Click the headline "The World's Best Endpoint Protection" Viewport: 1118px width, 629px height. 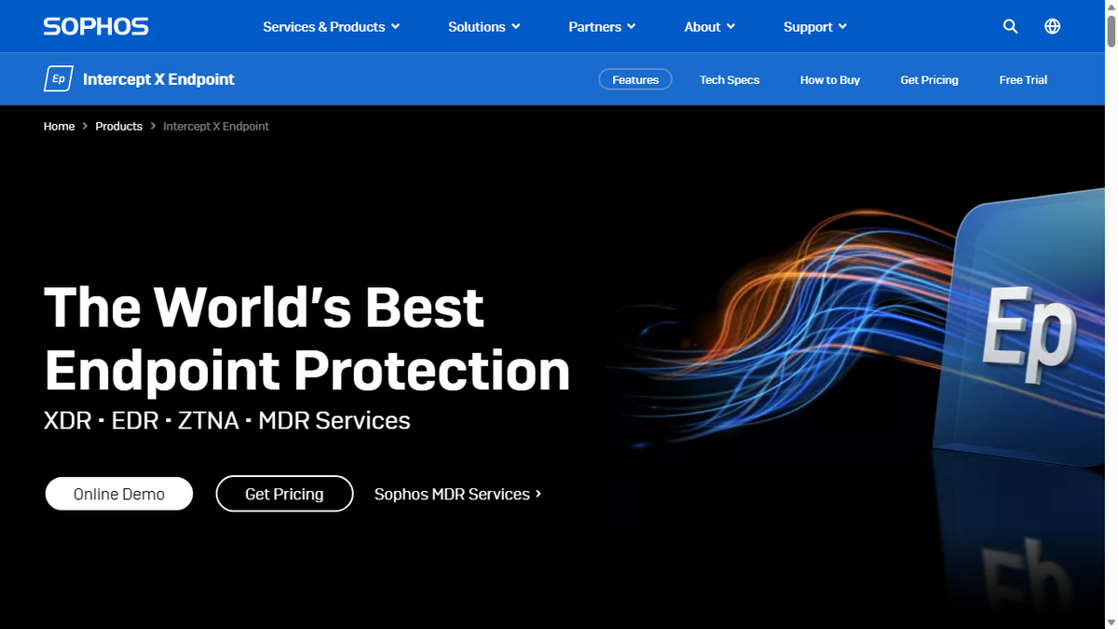tap(307, 338)
